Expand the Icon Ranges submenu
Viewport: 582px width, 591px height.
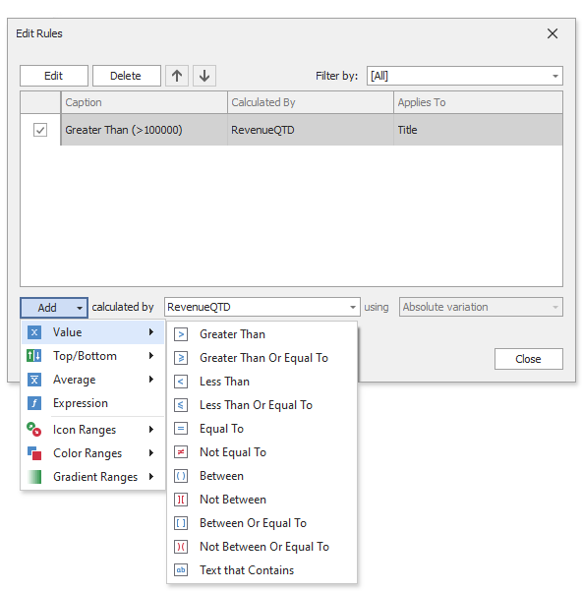coord(92,430)
